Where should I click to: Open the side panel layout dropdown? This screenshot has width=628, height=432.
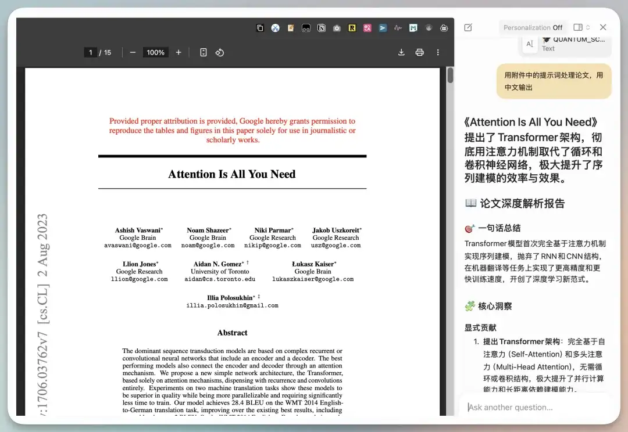tap(581, 27)
